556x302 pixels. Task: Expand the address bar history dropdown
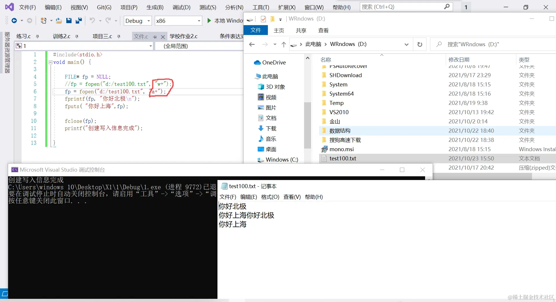pyautogui.click(x=407, y=44)
